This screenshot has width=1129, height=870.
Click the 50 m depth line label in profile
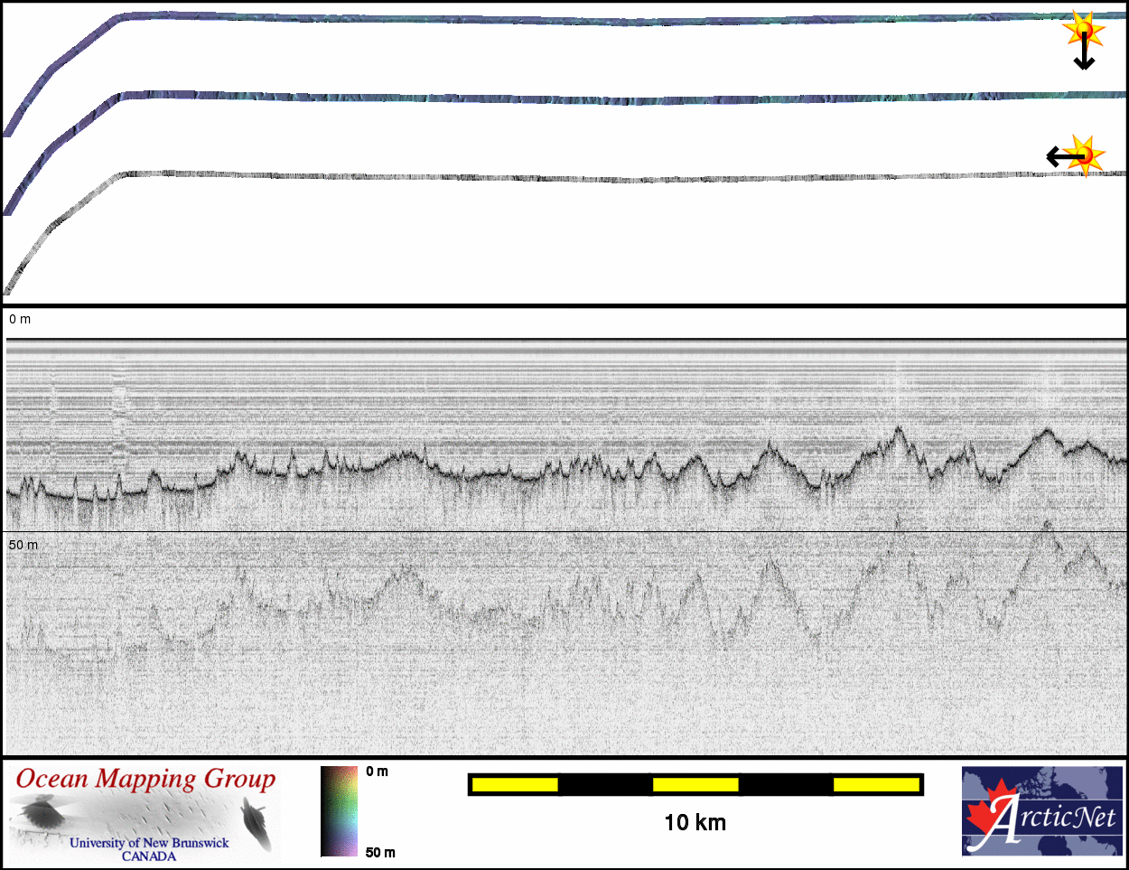23,545
